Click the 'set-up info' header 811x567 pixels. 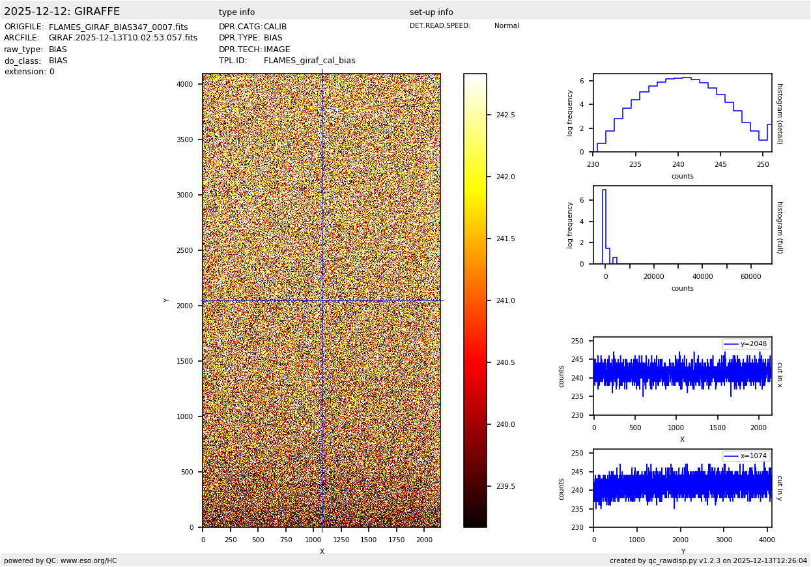[431, 12]
